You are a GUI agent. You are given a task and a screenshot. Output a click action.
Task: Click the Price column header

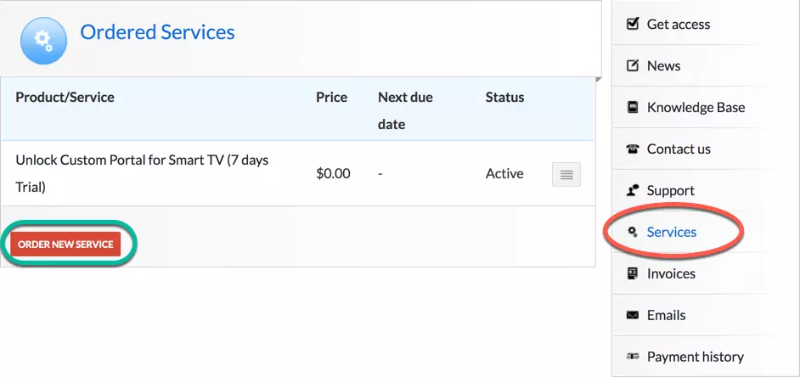[331, 97]
